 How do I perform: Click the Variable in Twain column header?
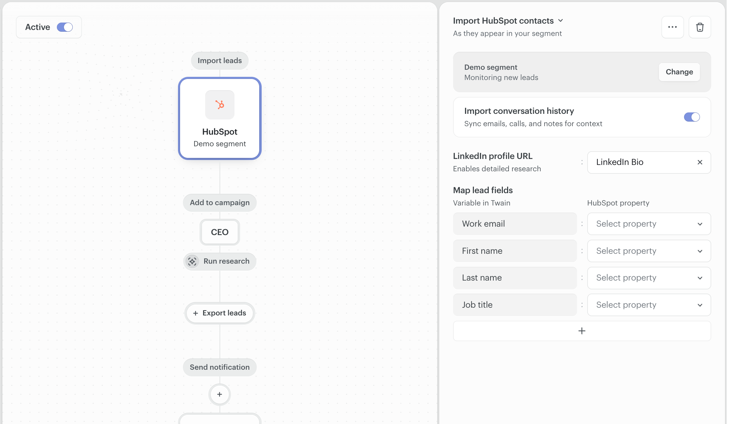(x=481, y=203)
